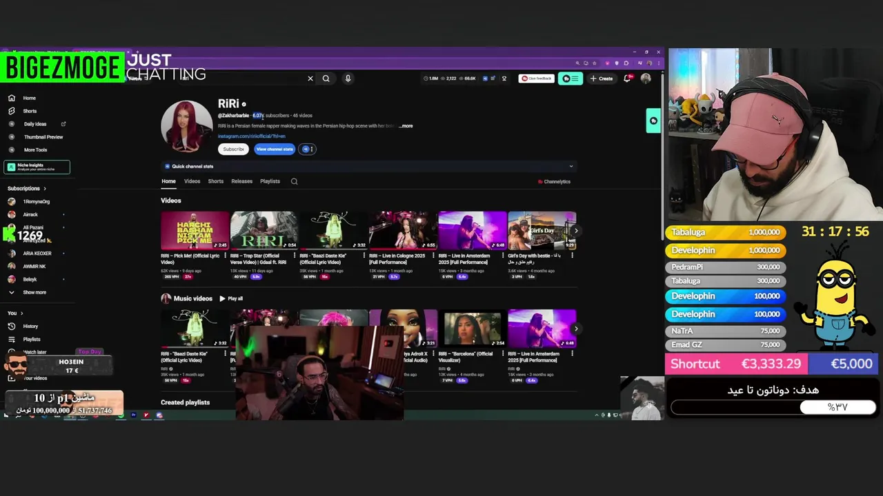The height and width of the screenshot is (496, 883).
Task: Click 27x multiplier badge under Pick Me!
Action: coord(188,277)
